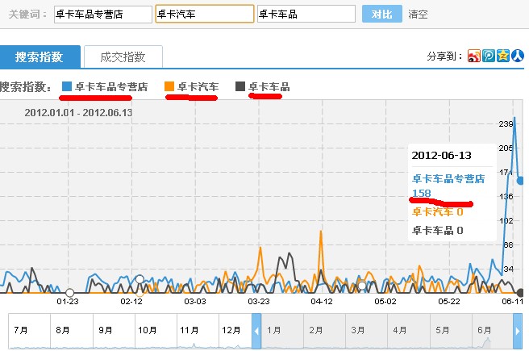Click blue legend square for 卓卡车品专营店
529x351 pixels.
coord(67,86)
